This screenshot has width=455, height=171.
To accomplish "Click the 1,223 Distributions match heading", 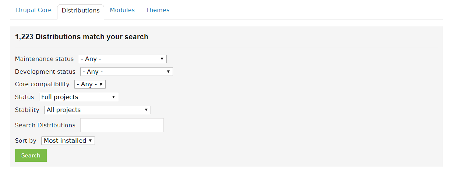I will point(81,37).
